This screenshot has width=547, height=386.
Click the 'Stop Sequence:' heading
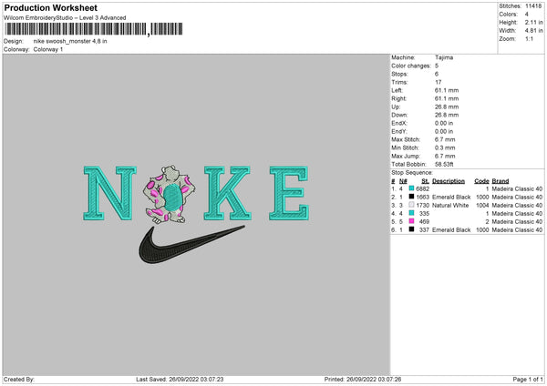412,173
